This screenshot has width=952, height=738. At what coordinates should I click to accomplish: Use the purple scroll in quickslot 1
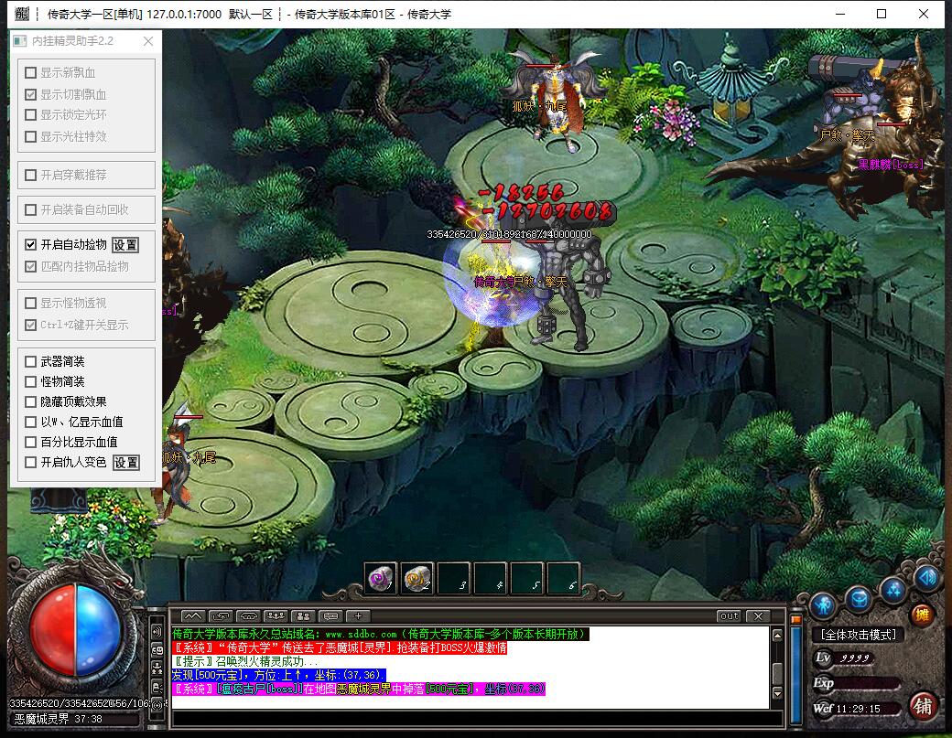(x=381, y=578)
